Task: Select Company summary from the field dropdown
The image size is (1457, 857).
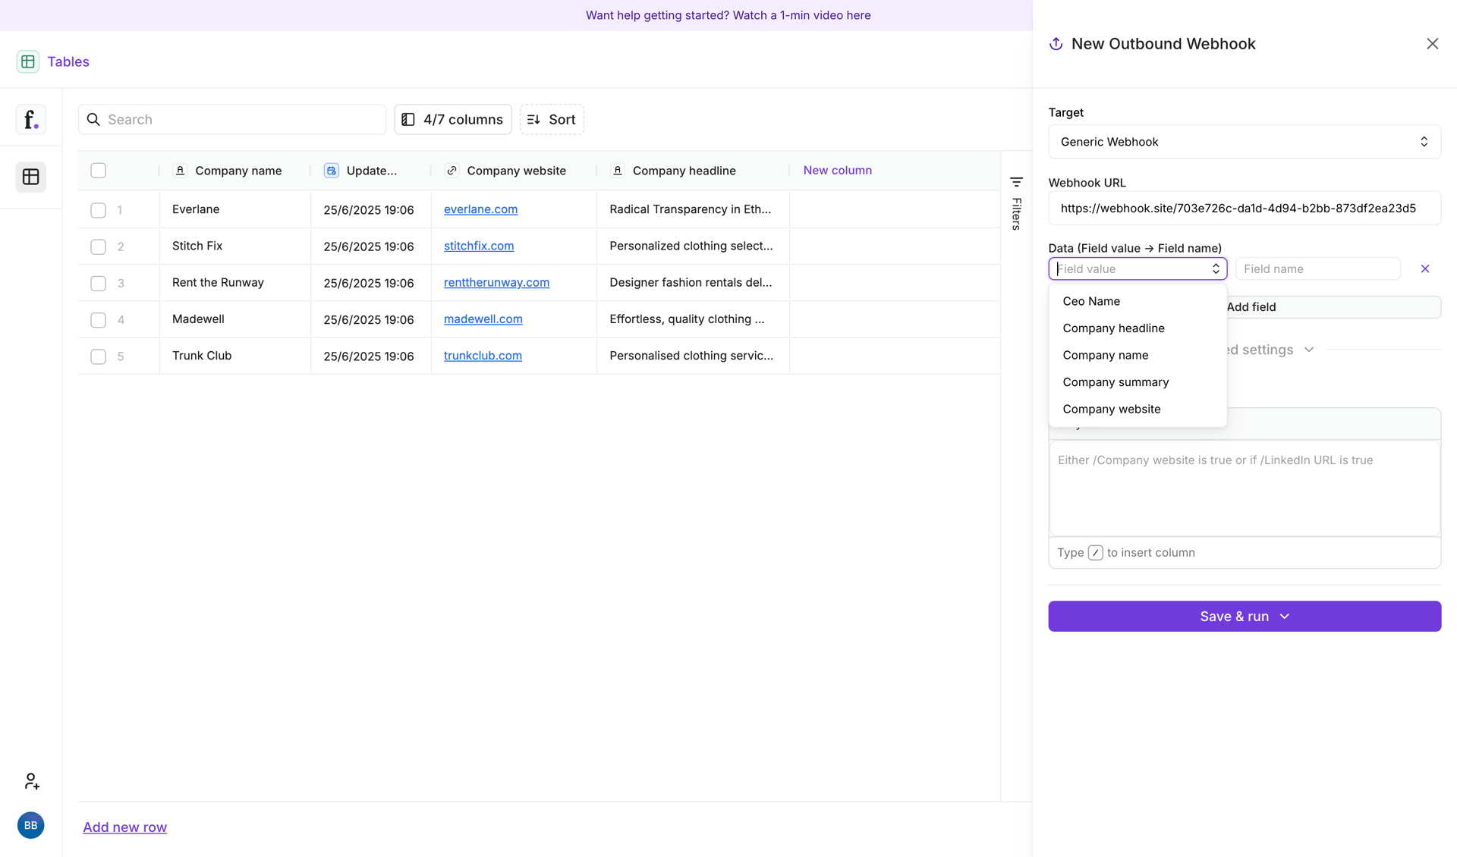Action: [x=1116, y=382]
